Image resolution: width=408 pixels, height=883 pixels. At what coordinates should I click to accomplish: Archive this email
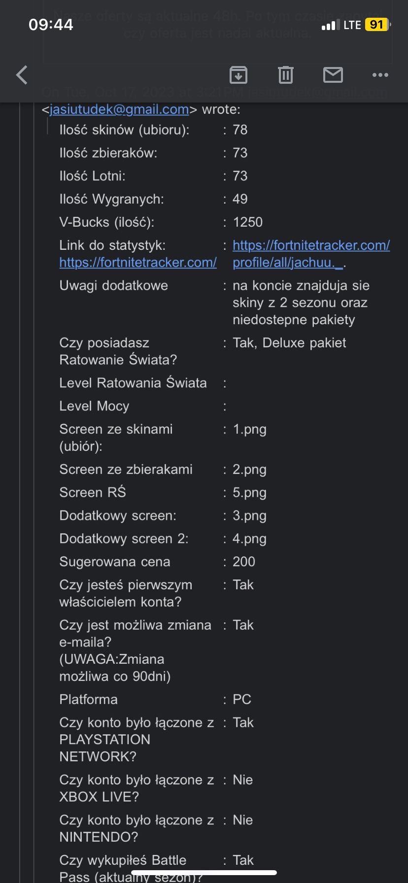click(238, 75)
